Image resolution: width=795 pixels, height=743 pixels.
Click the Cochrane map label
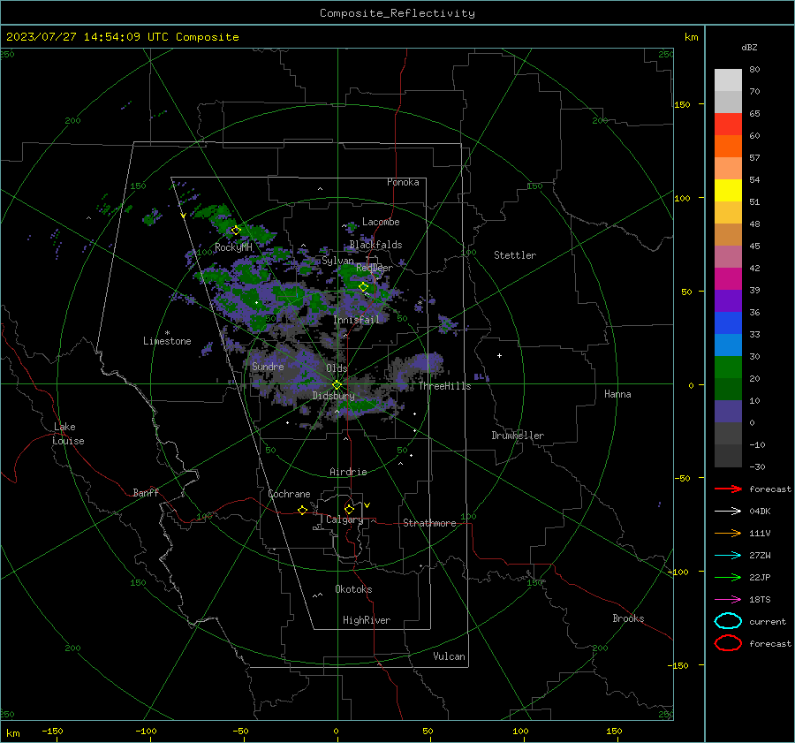(x=289, y=494)
